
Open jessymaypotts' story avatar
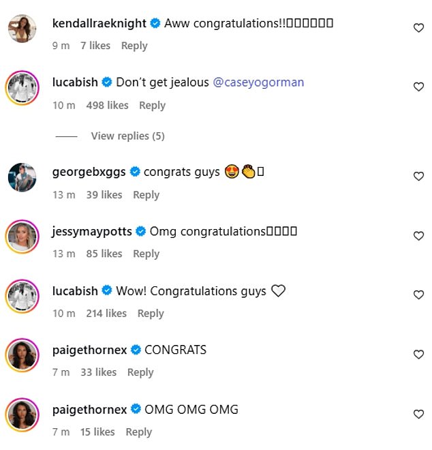point(21,237)
